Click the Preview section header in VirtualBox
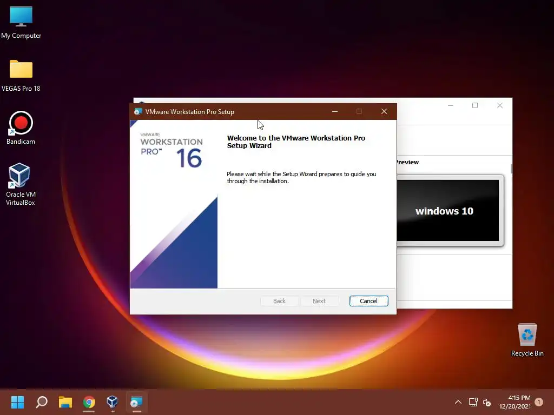 click(407, 162)
